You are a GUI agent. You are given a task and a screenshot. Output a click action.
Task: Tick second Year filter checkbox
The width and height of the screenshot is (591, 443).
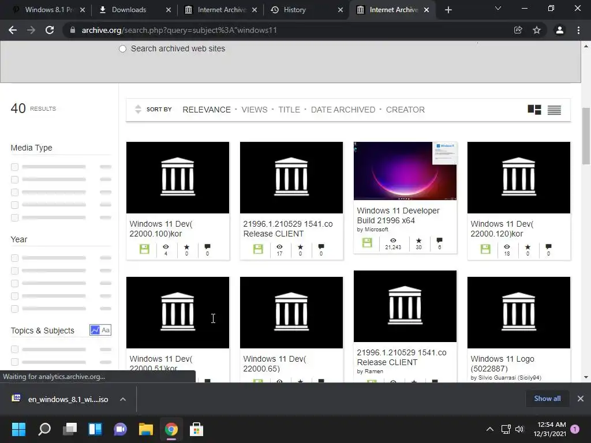click(x=14, y=271)
